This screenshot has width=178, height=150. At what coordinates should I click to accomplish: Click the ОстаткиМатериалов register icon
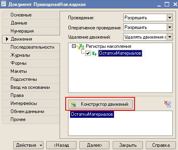click(94, 53)
